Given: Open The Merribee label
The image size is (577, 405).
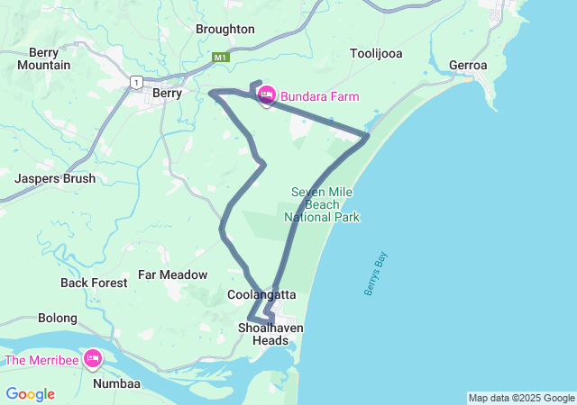Looking at the screenshot, I should point(41,360).
